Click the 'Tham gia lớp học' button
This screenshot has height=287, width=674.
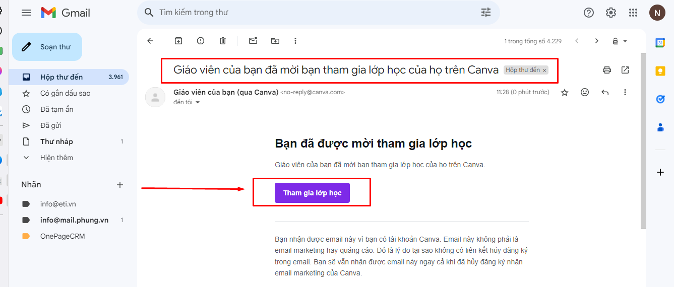click(x=312, y=193)
